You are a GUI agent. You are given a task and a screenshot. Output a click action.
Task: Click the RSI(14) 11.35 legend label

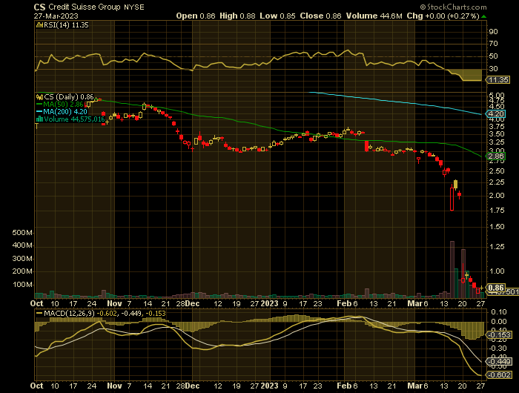66,24
